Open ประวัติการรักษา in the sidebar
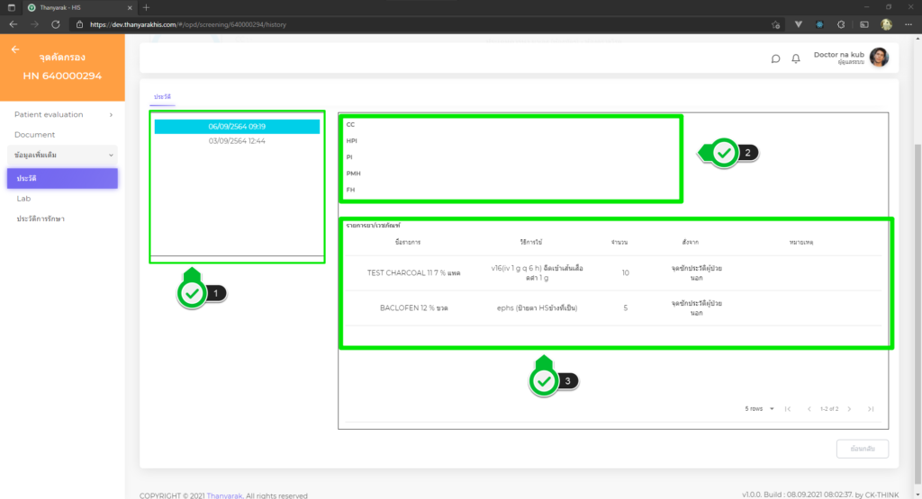This screenshot has height=499, width=922. point(41,218)
